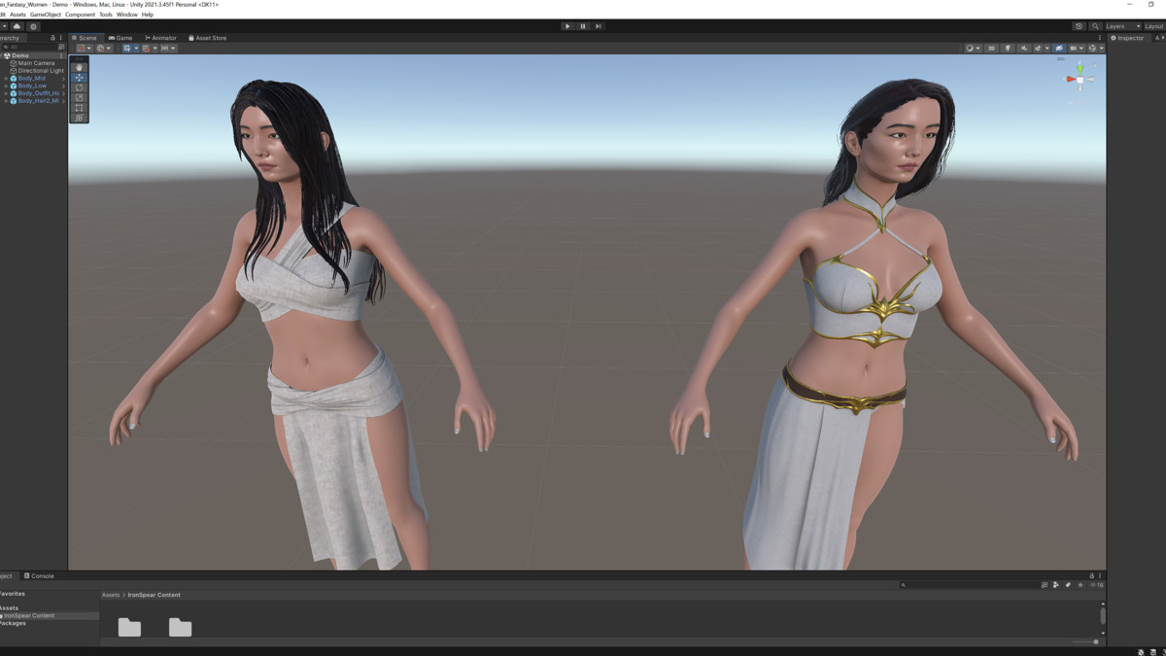The height and width of the screenshot is (656, 1166).
Task: Switch to the Game tab
Action: (x=120, y=38)
